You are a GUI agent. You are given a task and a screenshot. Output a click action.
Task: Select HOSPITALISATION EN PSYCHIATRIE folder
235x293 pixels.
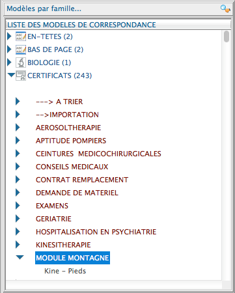click(96, 232)
